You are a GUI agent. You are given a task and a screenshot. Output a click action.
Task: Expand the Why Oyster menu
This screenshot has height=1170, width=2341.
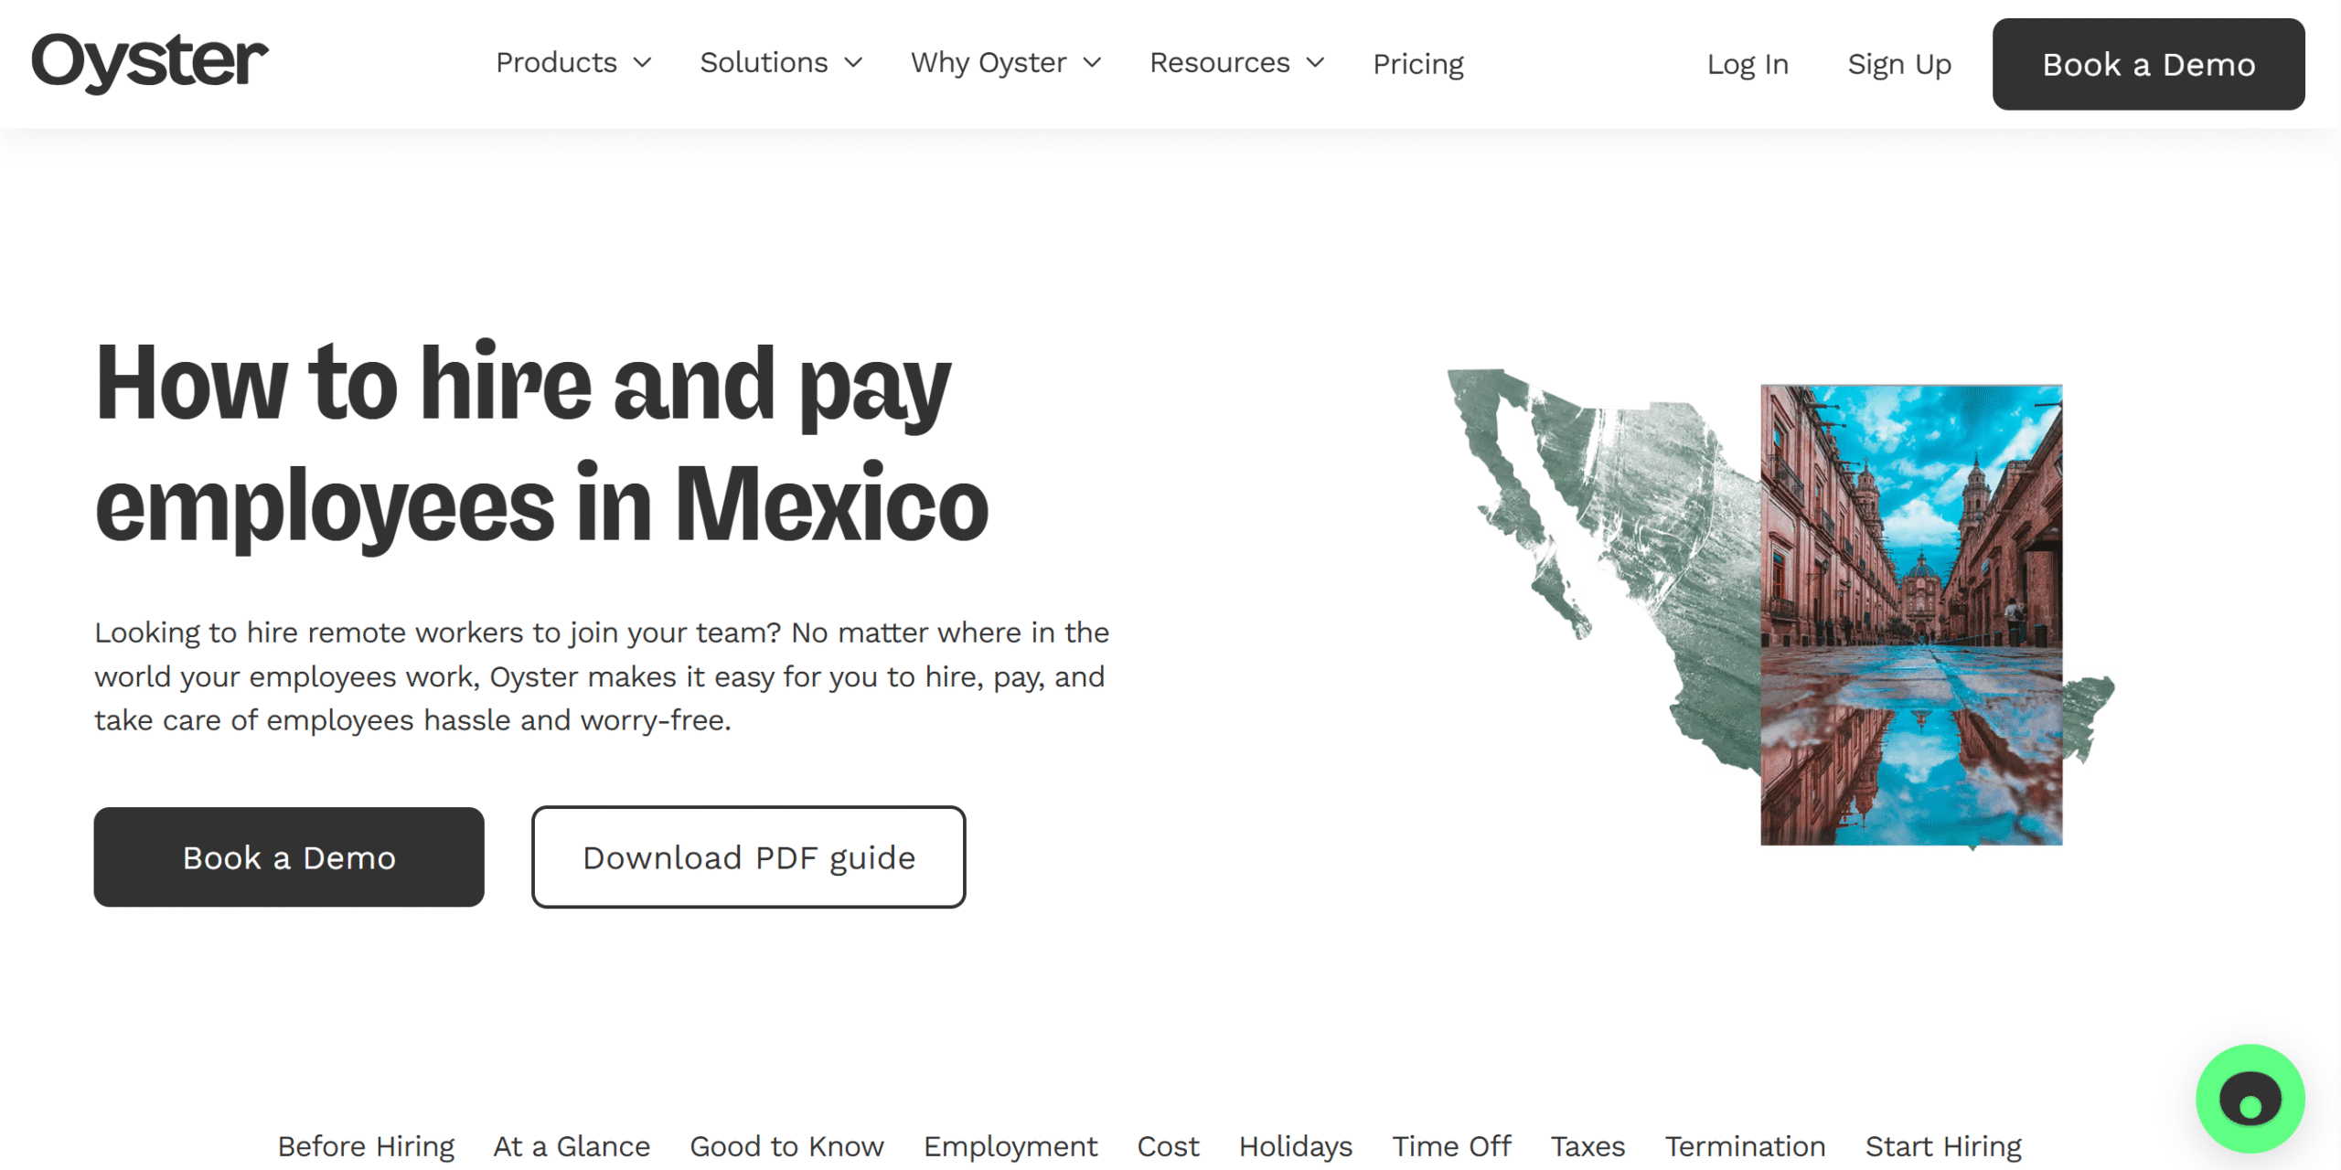(x=1006, y=63)
